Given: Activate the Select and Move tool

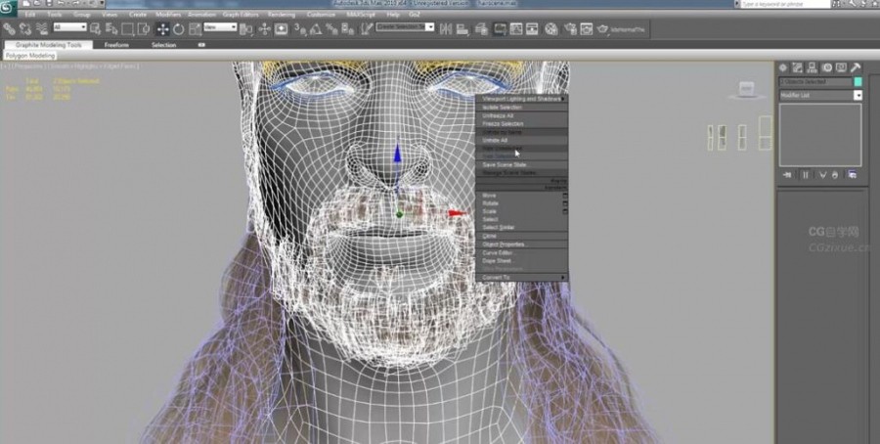Looking at the screenshot, I should 162,28.
